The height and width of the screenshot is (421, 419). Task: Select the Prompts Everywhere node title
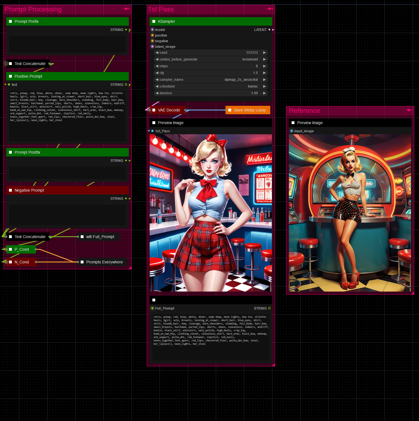tap(105, 262)
